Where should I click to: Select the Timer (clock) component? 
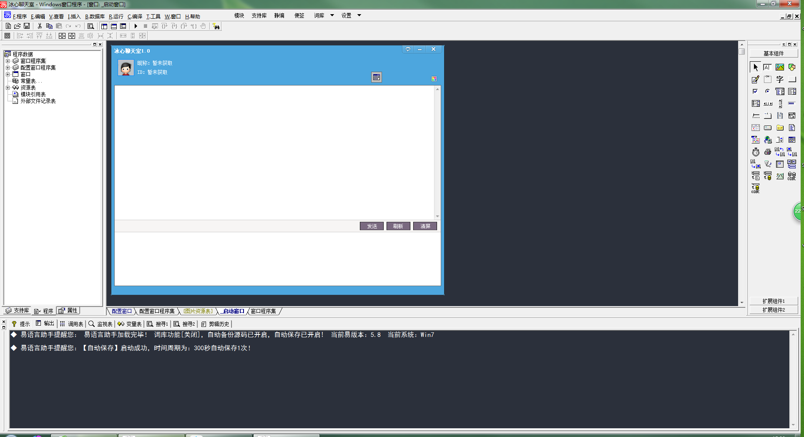[x=756, y=152]
